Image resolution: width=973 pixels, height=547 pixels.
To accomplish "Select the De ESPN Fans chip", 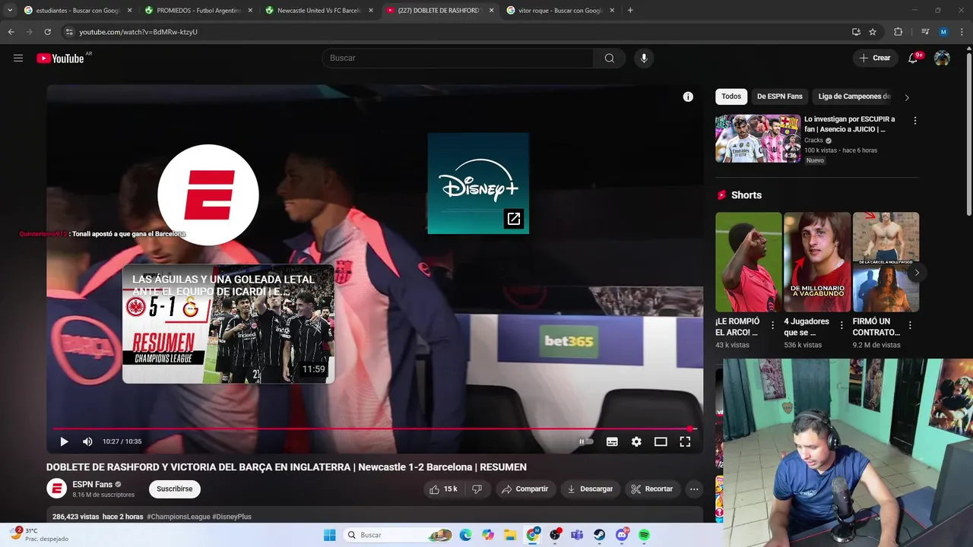I will coord(780,96).
